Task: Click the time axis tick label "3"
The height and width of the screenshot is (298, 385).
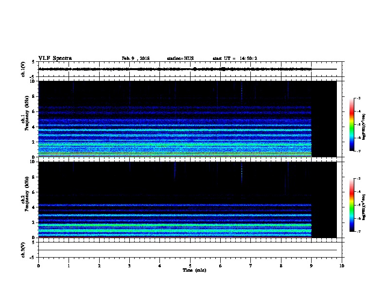Action: [x=129, y=265]
